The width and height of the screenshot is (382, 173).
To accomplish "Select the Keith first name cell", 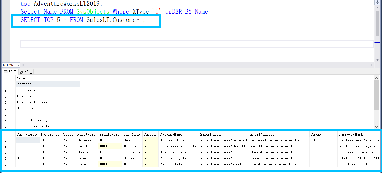I will (x=87, y=146).
